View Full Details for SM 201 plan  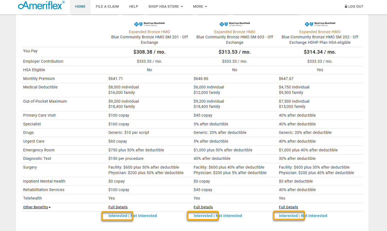point(118,207)
